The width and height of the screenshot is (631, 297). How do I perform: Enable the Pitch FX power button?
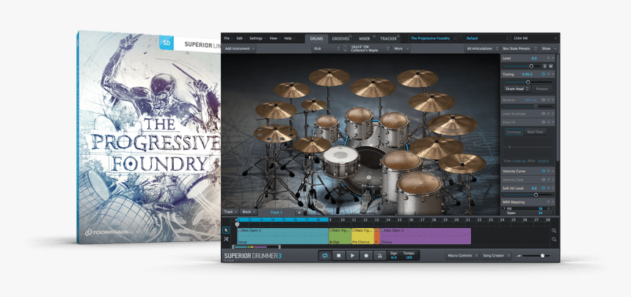tap(544, 122)
